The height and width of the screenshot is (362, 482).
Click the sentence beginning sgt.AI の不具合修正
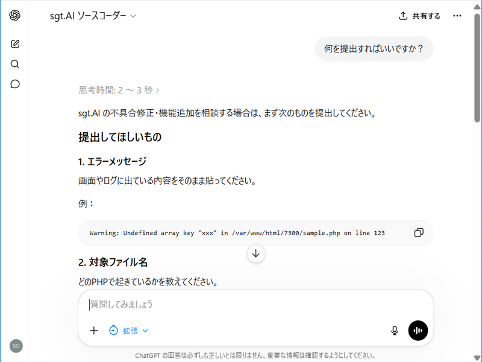click(x=228, y=113)
